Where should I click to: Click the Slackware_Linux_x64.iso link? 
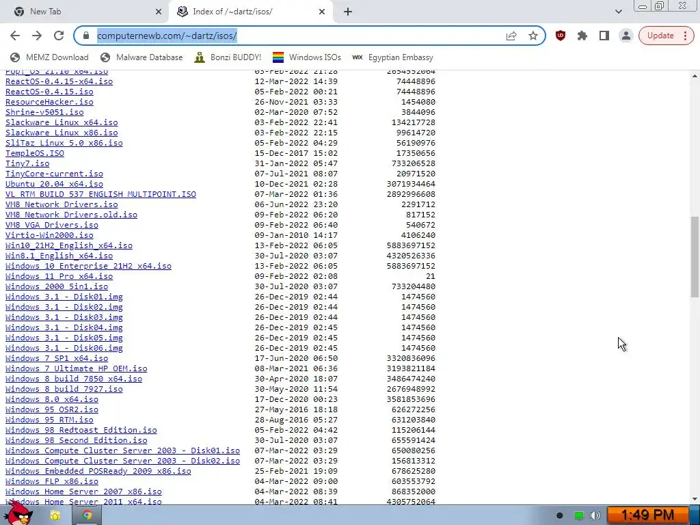pyautogui.click(x=62, y=122)
